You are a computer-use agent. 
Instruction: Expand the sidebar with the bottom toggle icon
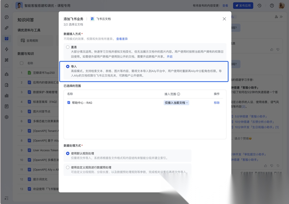tap(7, 198)
